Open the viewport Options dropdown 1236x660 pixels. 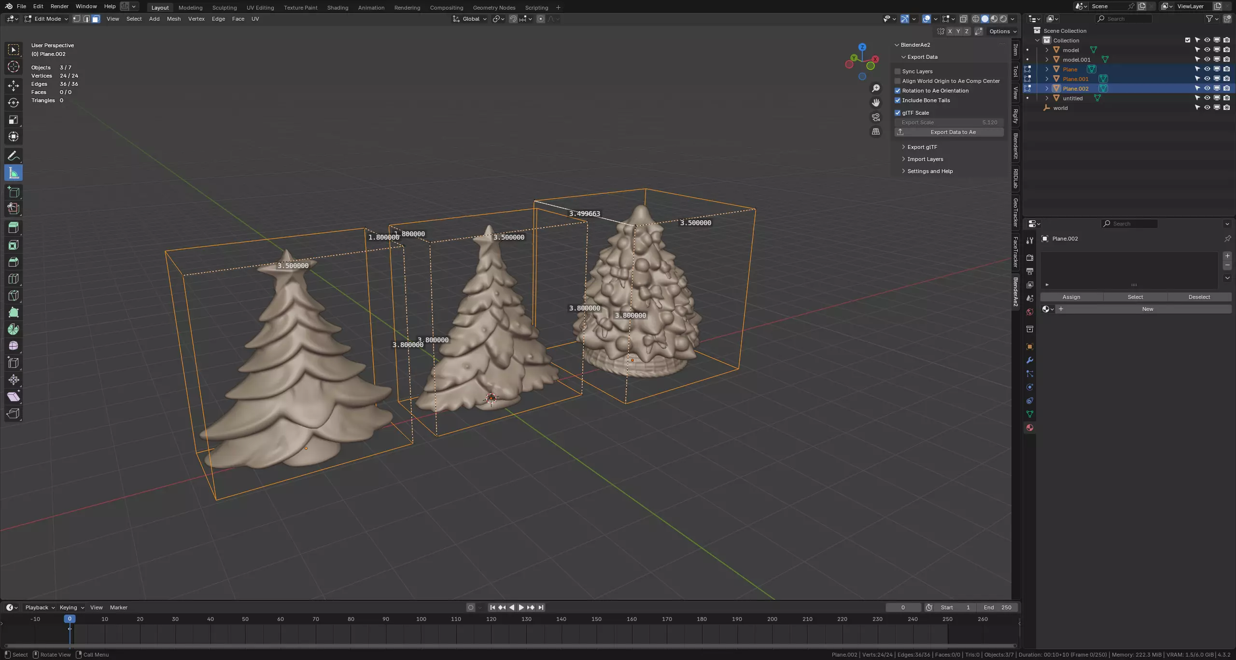(1003, 31)
